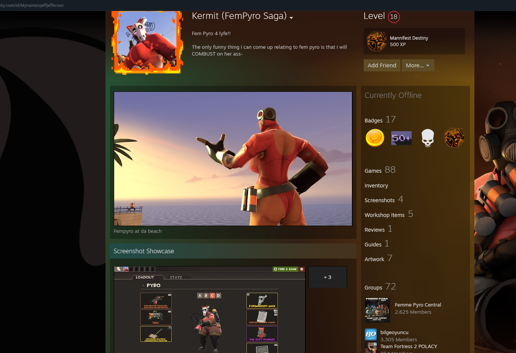516x353 pixels.
Task: Click the Femme Pyro Central group icon
Action: (x=377, y=310)
